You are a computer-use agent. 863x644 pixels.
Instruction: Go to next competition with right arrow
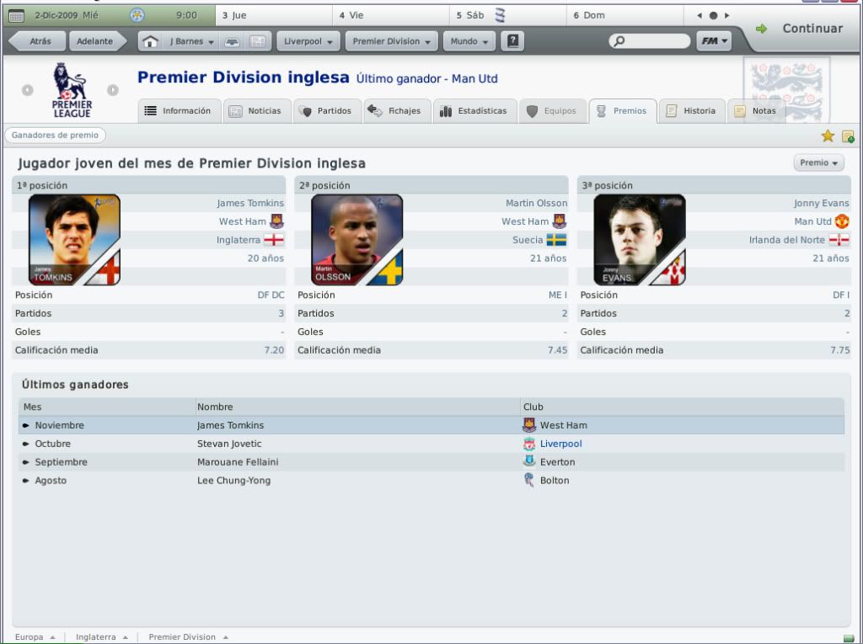113,89
